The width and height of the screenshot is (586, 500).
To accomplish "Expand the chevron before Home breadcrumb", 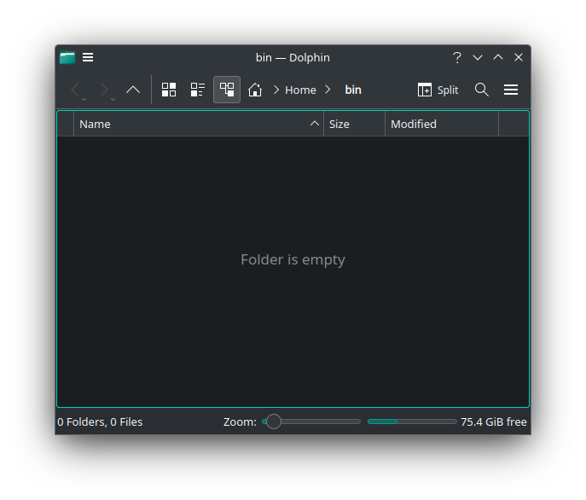I will 276,90.
